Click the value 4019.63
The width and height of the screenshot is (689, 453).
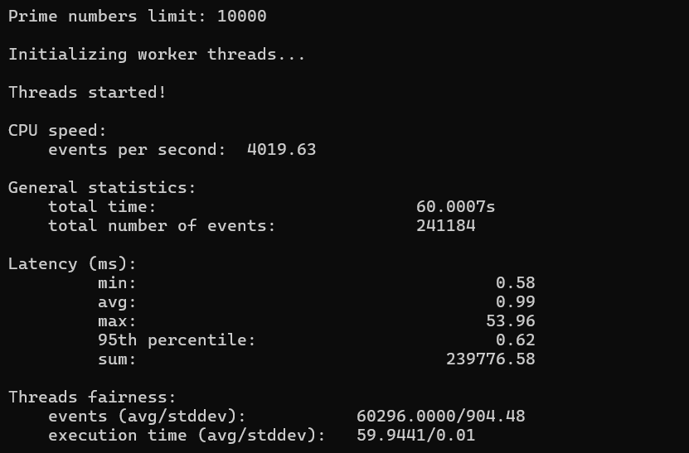pos(282,150)
